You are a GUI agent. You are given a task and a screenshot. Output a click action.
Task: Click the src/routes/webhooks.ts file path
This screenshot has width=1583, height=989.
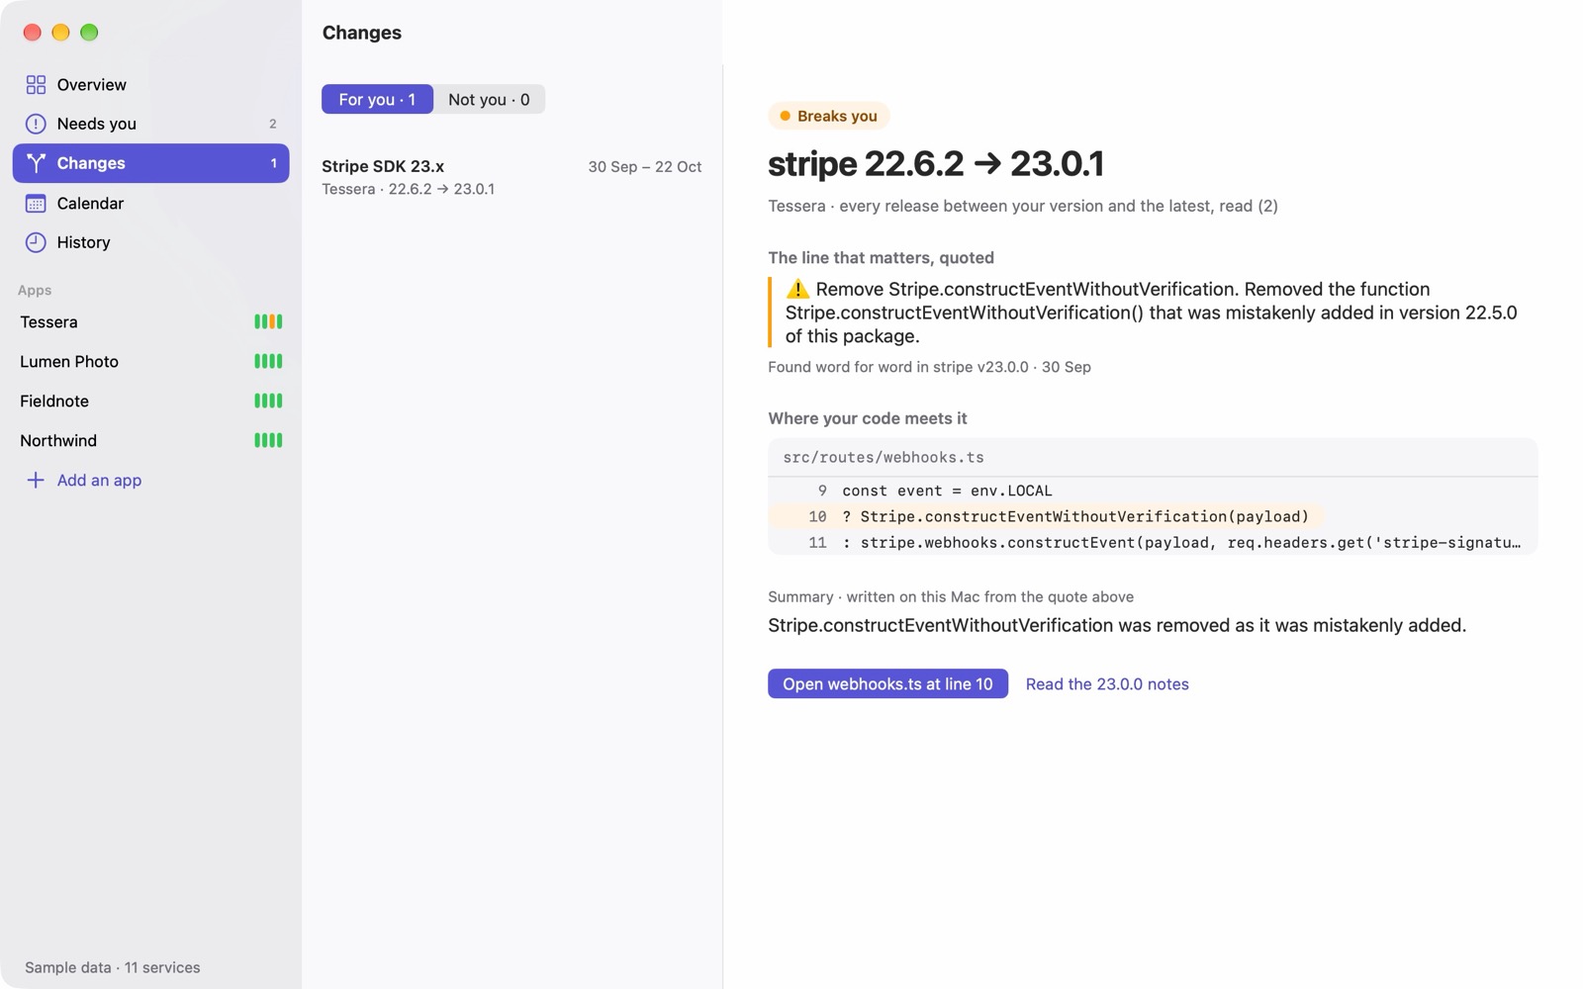click(x=884, y=457)
